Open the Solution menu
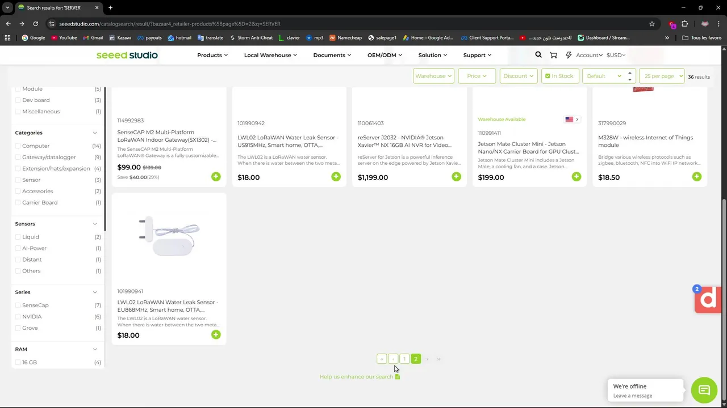Image resolution: width=727 pixels, height=408 pixels. [x=433, y=55]
